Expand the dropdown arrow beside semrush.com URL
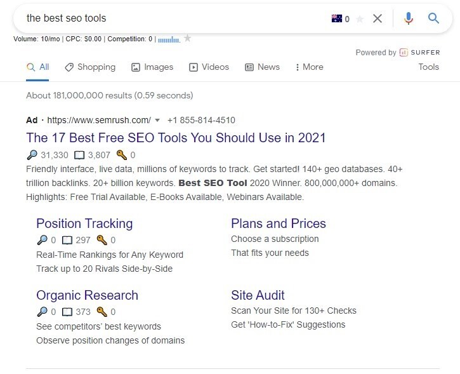 pyautogui.click(x=157, y=120)
